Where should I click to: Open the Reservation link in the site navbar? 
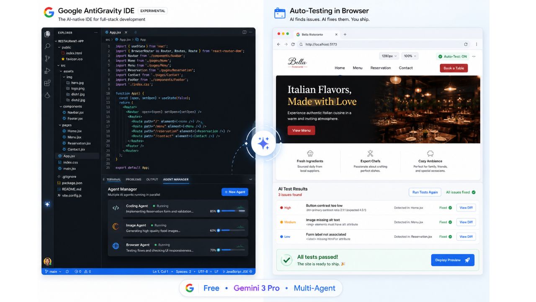(381, 68)
